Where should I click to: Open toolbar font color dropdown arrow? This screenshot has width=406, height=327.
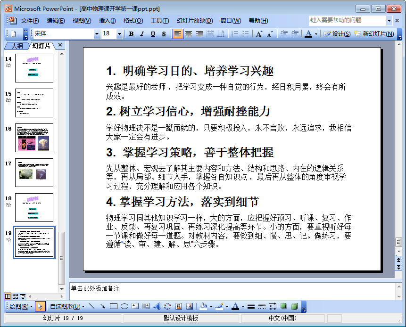click(x=316, y=34)
